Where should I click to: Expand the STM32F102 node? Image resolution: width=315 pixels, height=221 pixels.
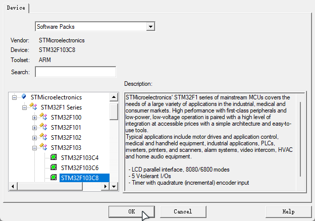[x=34, y=138]
